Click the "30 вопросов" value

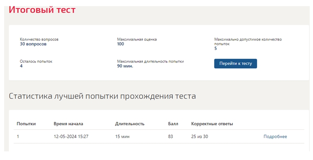click(33, 44)
